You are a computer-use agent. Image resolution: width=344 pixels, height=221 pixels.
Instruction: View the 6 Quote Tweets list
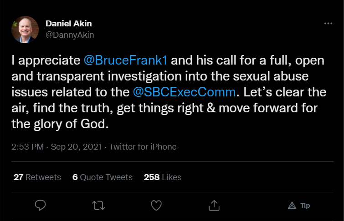(x=103, y=177)
